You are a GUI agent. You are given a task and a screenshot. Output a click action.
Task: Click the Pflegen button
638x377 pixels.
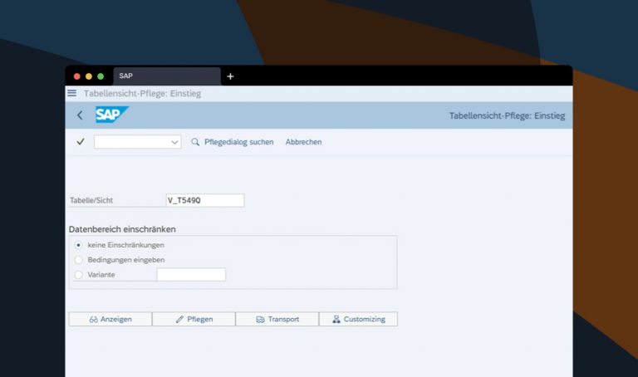pyautogui.click(x=194, y=319)
